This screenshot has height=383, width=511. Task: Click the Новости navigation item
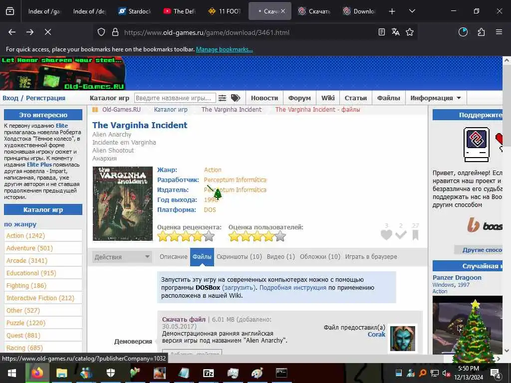264,98
